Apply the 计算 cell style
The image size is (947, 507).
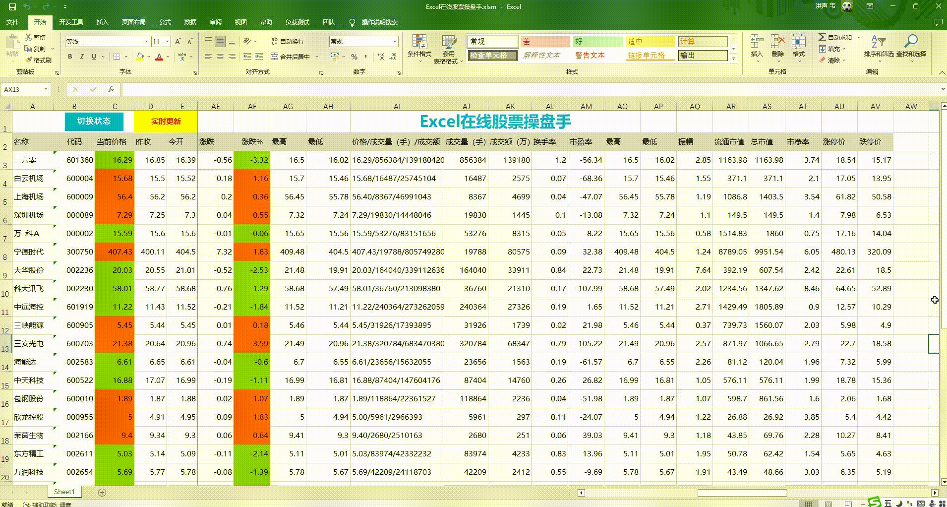click(703, 42)
